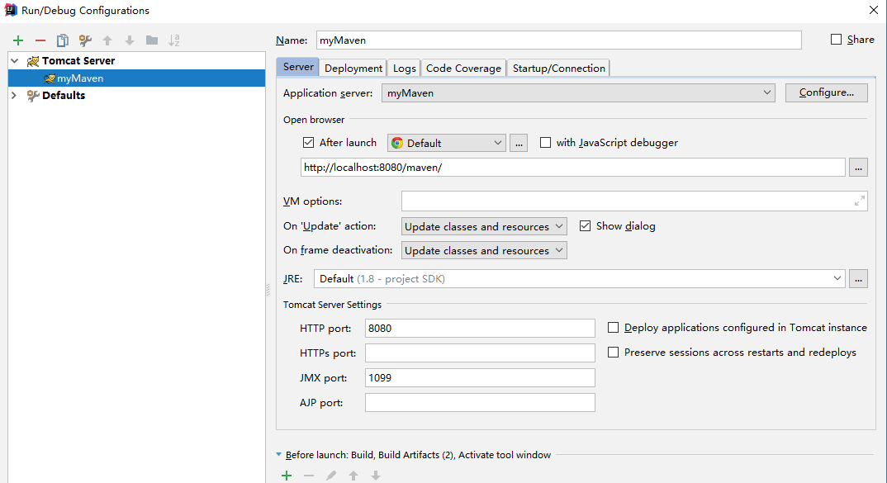Switch to the Logs tab
The width and height of the screenshot is (887, 483).
pos(405,68)
